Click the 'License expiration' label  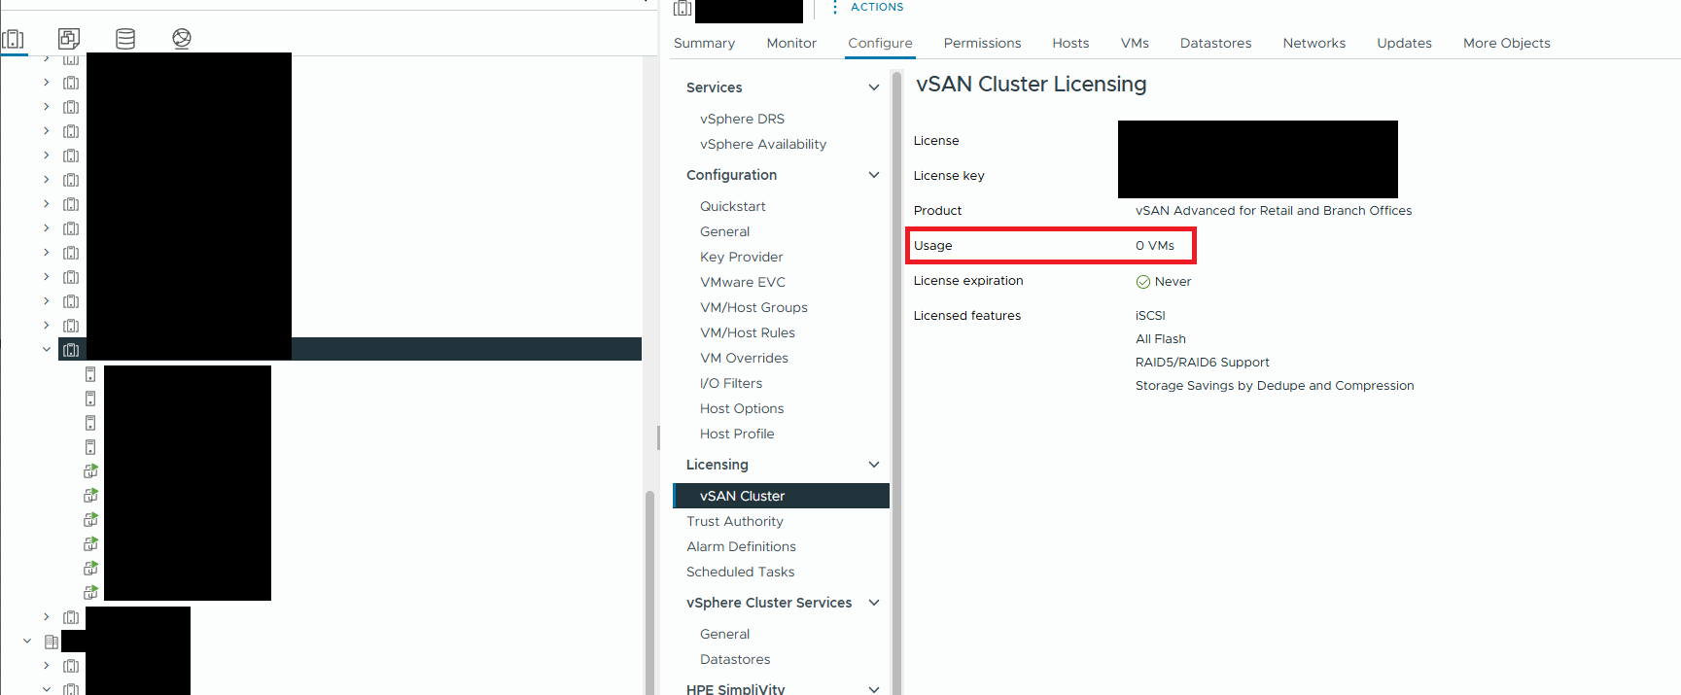[968, 281]
